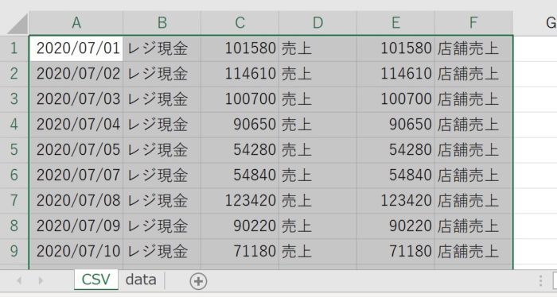Screen dimensions: 557x297
Task: Select column A header
Action: [x=76, y=23]
